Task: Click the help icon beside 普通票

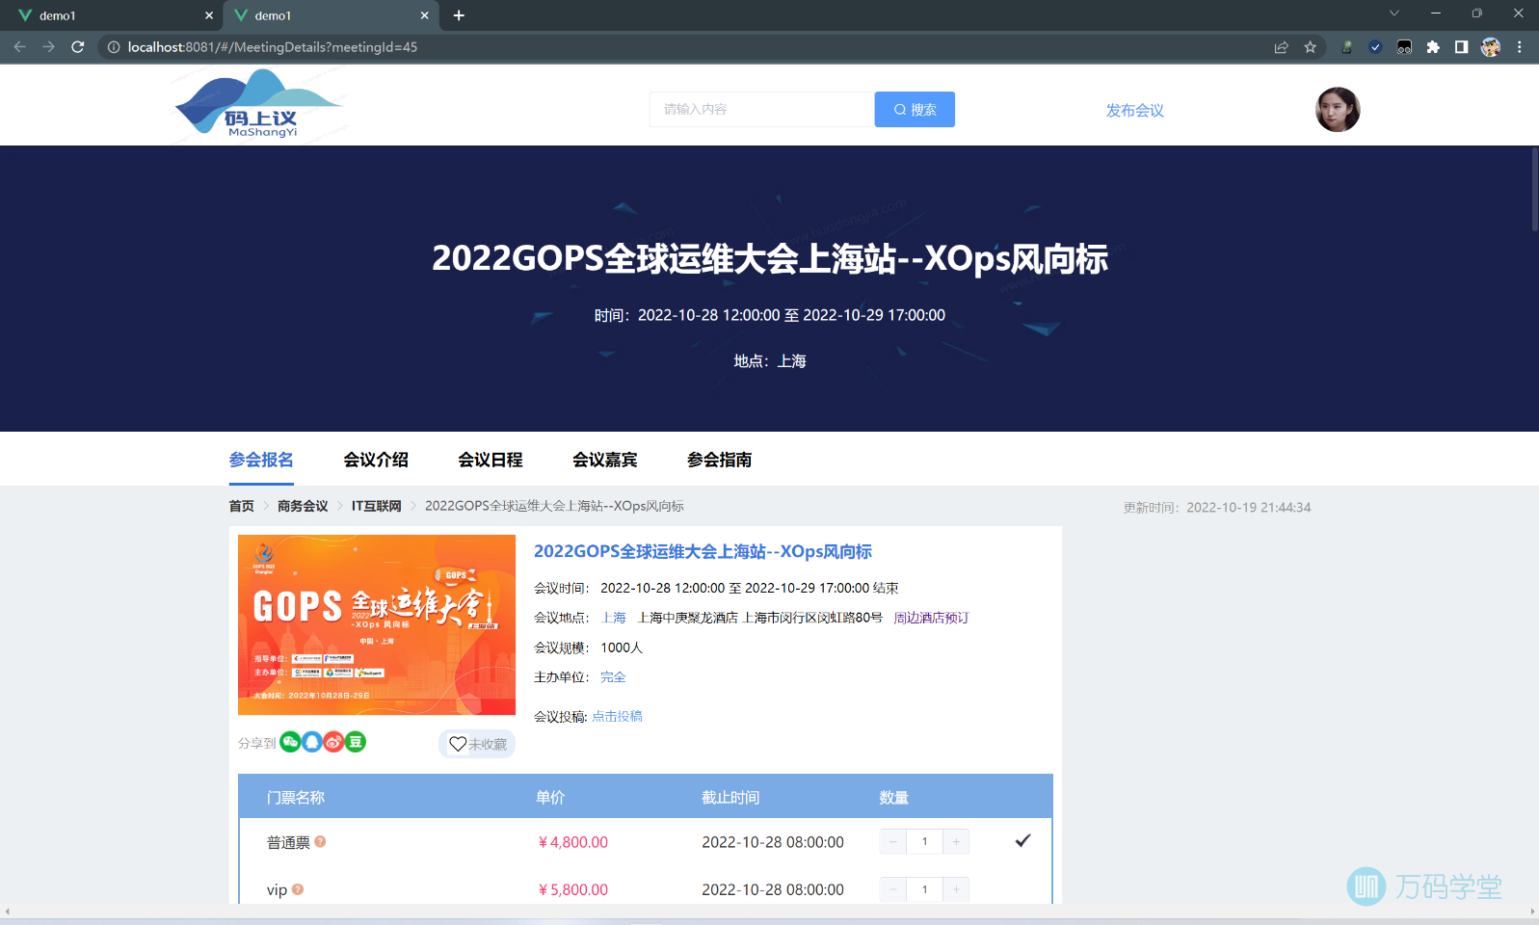Action: 320,841
